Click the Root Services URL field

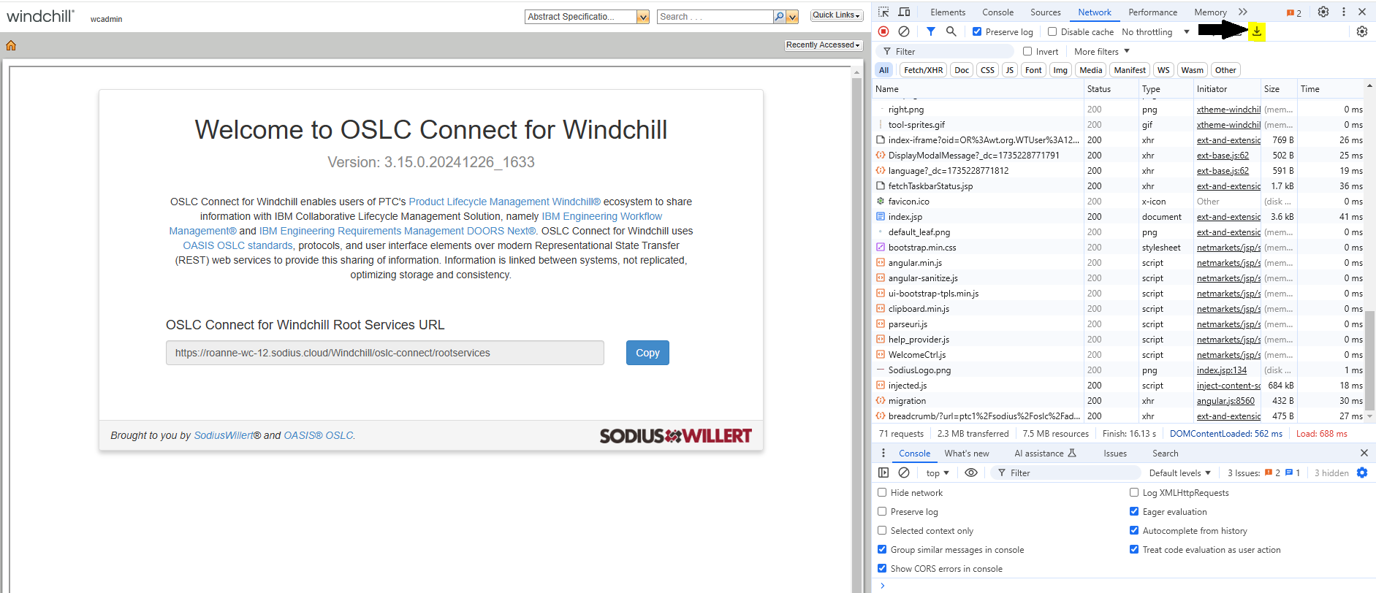point(385,353)
